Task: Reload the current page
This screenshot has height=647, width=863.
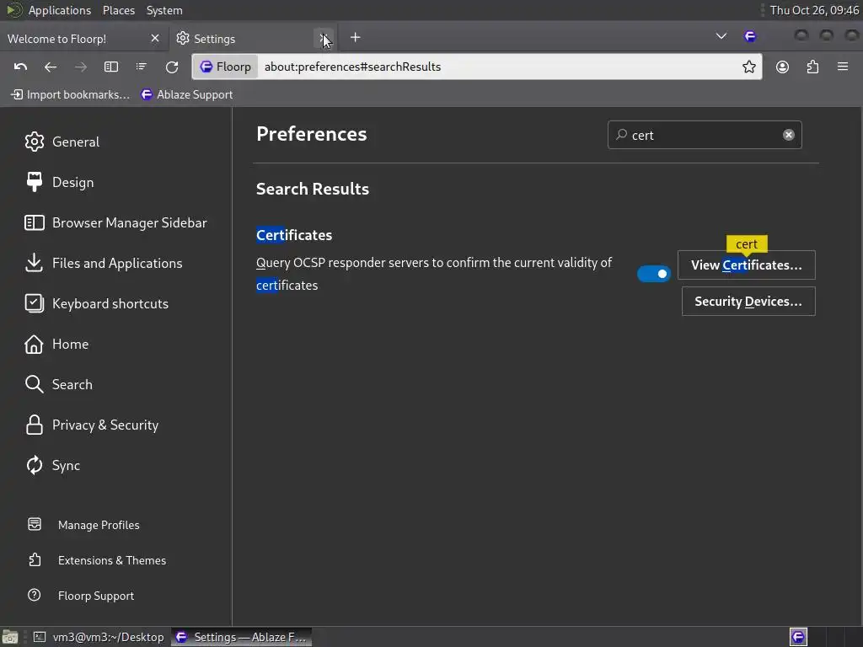Action: tap(172, 67)
